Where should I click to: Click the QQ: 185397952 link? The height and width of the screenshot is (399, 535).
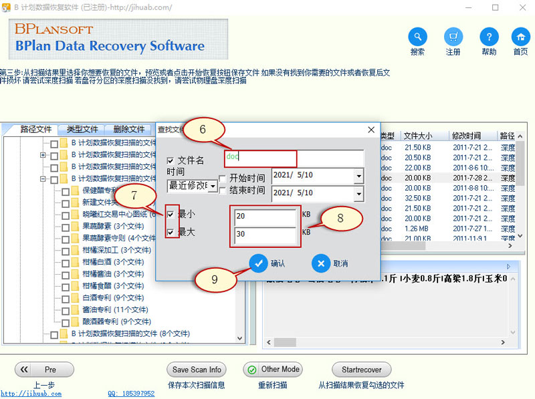click(131, 394)
